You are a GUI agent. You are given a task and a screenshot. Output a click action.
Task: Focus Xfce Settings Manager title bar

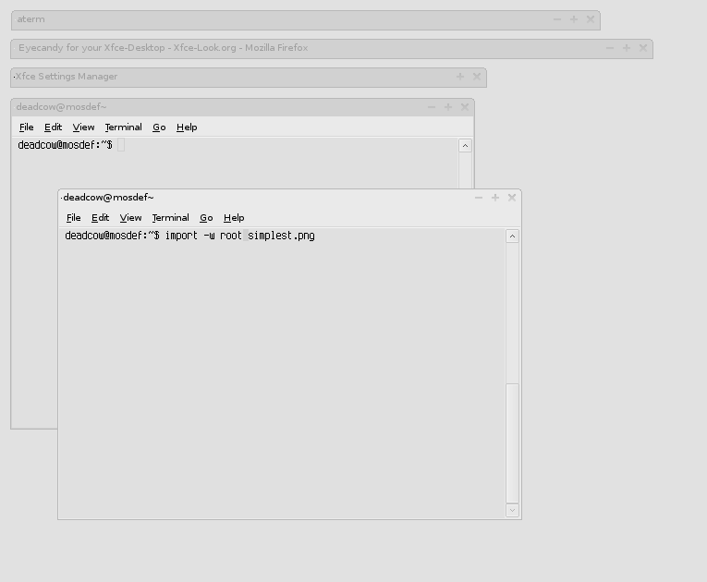tap(249, 78)
